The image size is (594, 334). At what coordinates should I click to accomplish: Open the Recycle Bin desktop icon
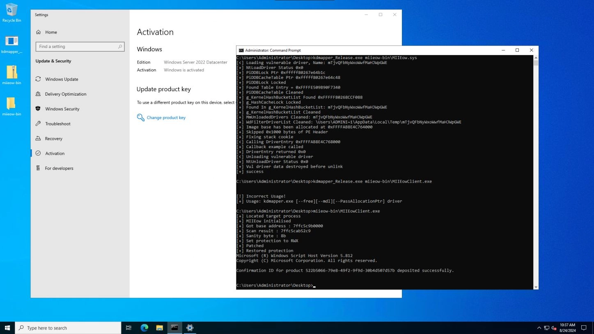(11, 11)
